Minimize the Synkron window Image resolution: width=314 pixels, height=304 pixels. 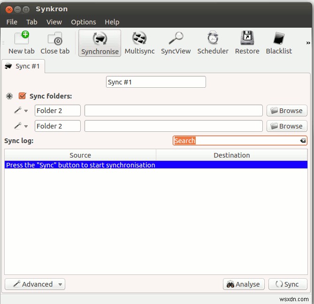(18, 9)
